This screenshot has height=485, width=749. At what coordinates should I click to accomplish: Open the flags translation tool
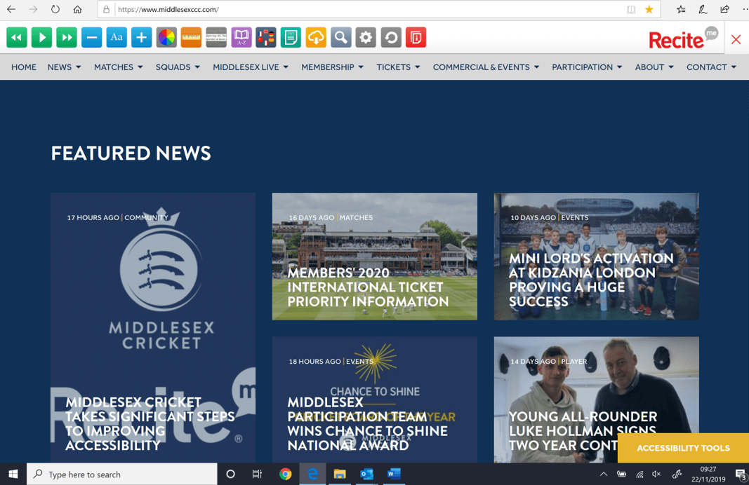click(x=266, y=37)
